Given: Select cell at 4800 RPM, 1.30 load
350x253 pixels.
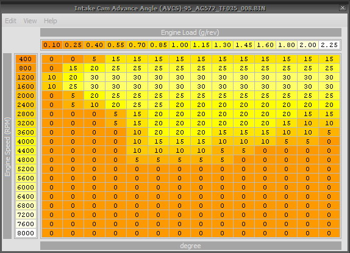Looking at the screenshot, I should [223, 160].
